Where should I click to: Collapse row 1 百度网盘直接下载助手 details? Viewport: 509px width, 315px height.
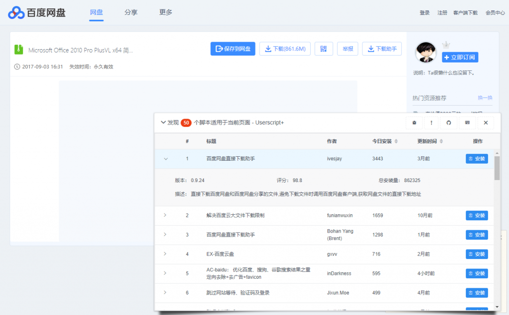coord(166,159)
